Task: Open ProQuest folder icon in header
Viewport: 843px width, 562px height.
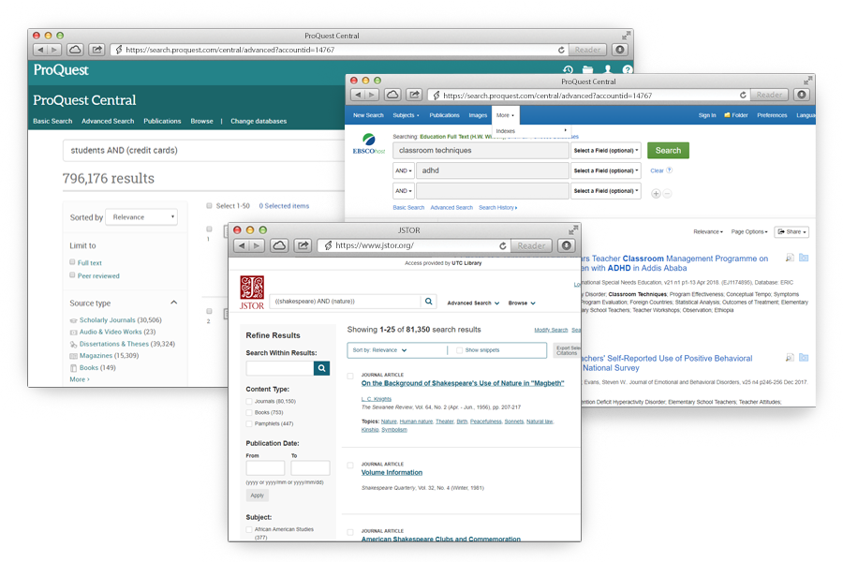Action: [x=587, y=69]
